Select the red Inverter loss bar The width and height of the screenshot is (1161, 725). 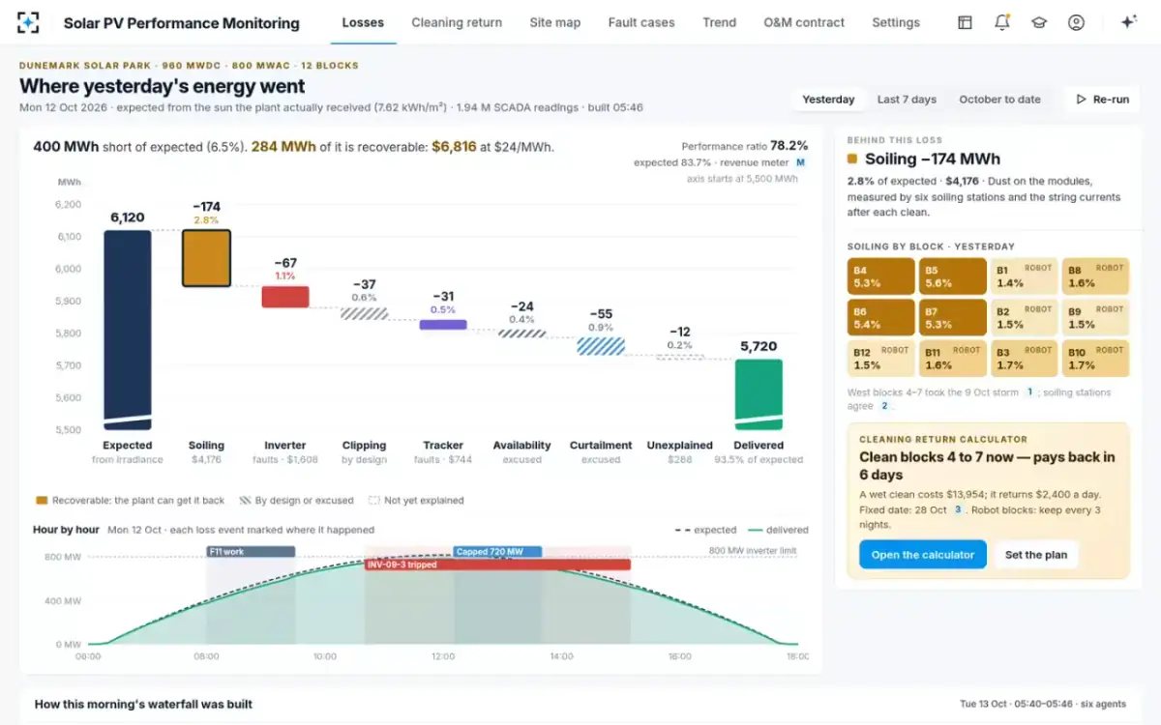tap(285, 297)
